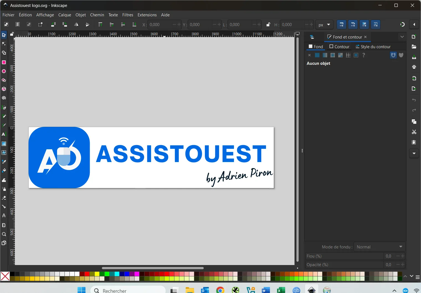Open the px units dropdown
The image size is (421, 293).
tap(324, 24)
